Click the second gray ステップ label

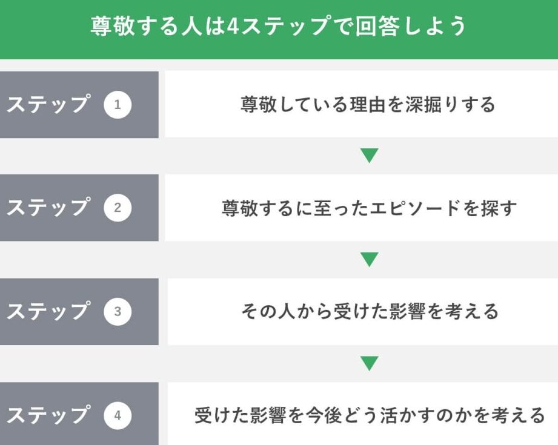[48, 208]
